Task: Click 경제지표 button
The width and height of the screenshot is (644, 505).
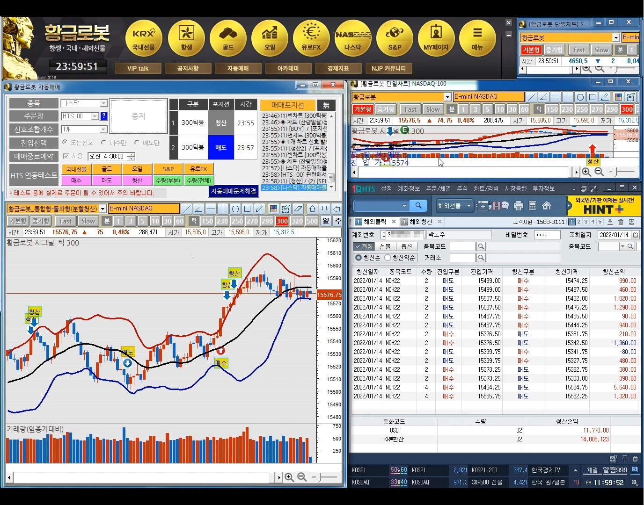Action: click(x=338, y=68)
